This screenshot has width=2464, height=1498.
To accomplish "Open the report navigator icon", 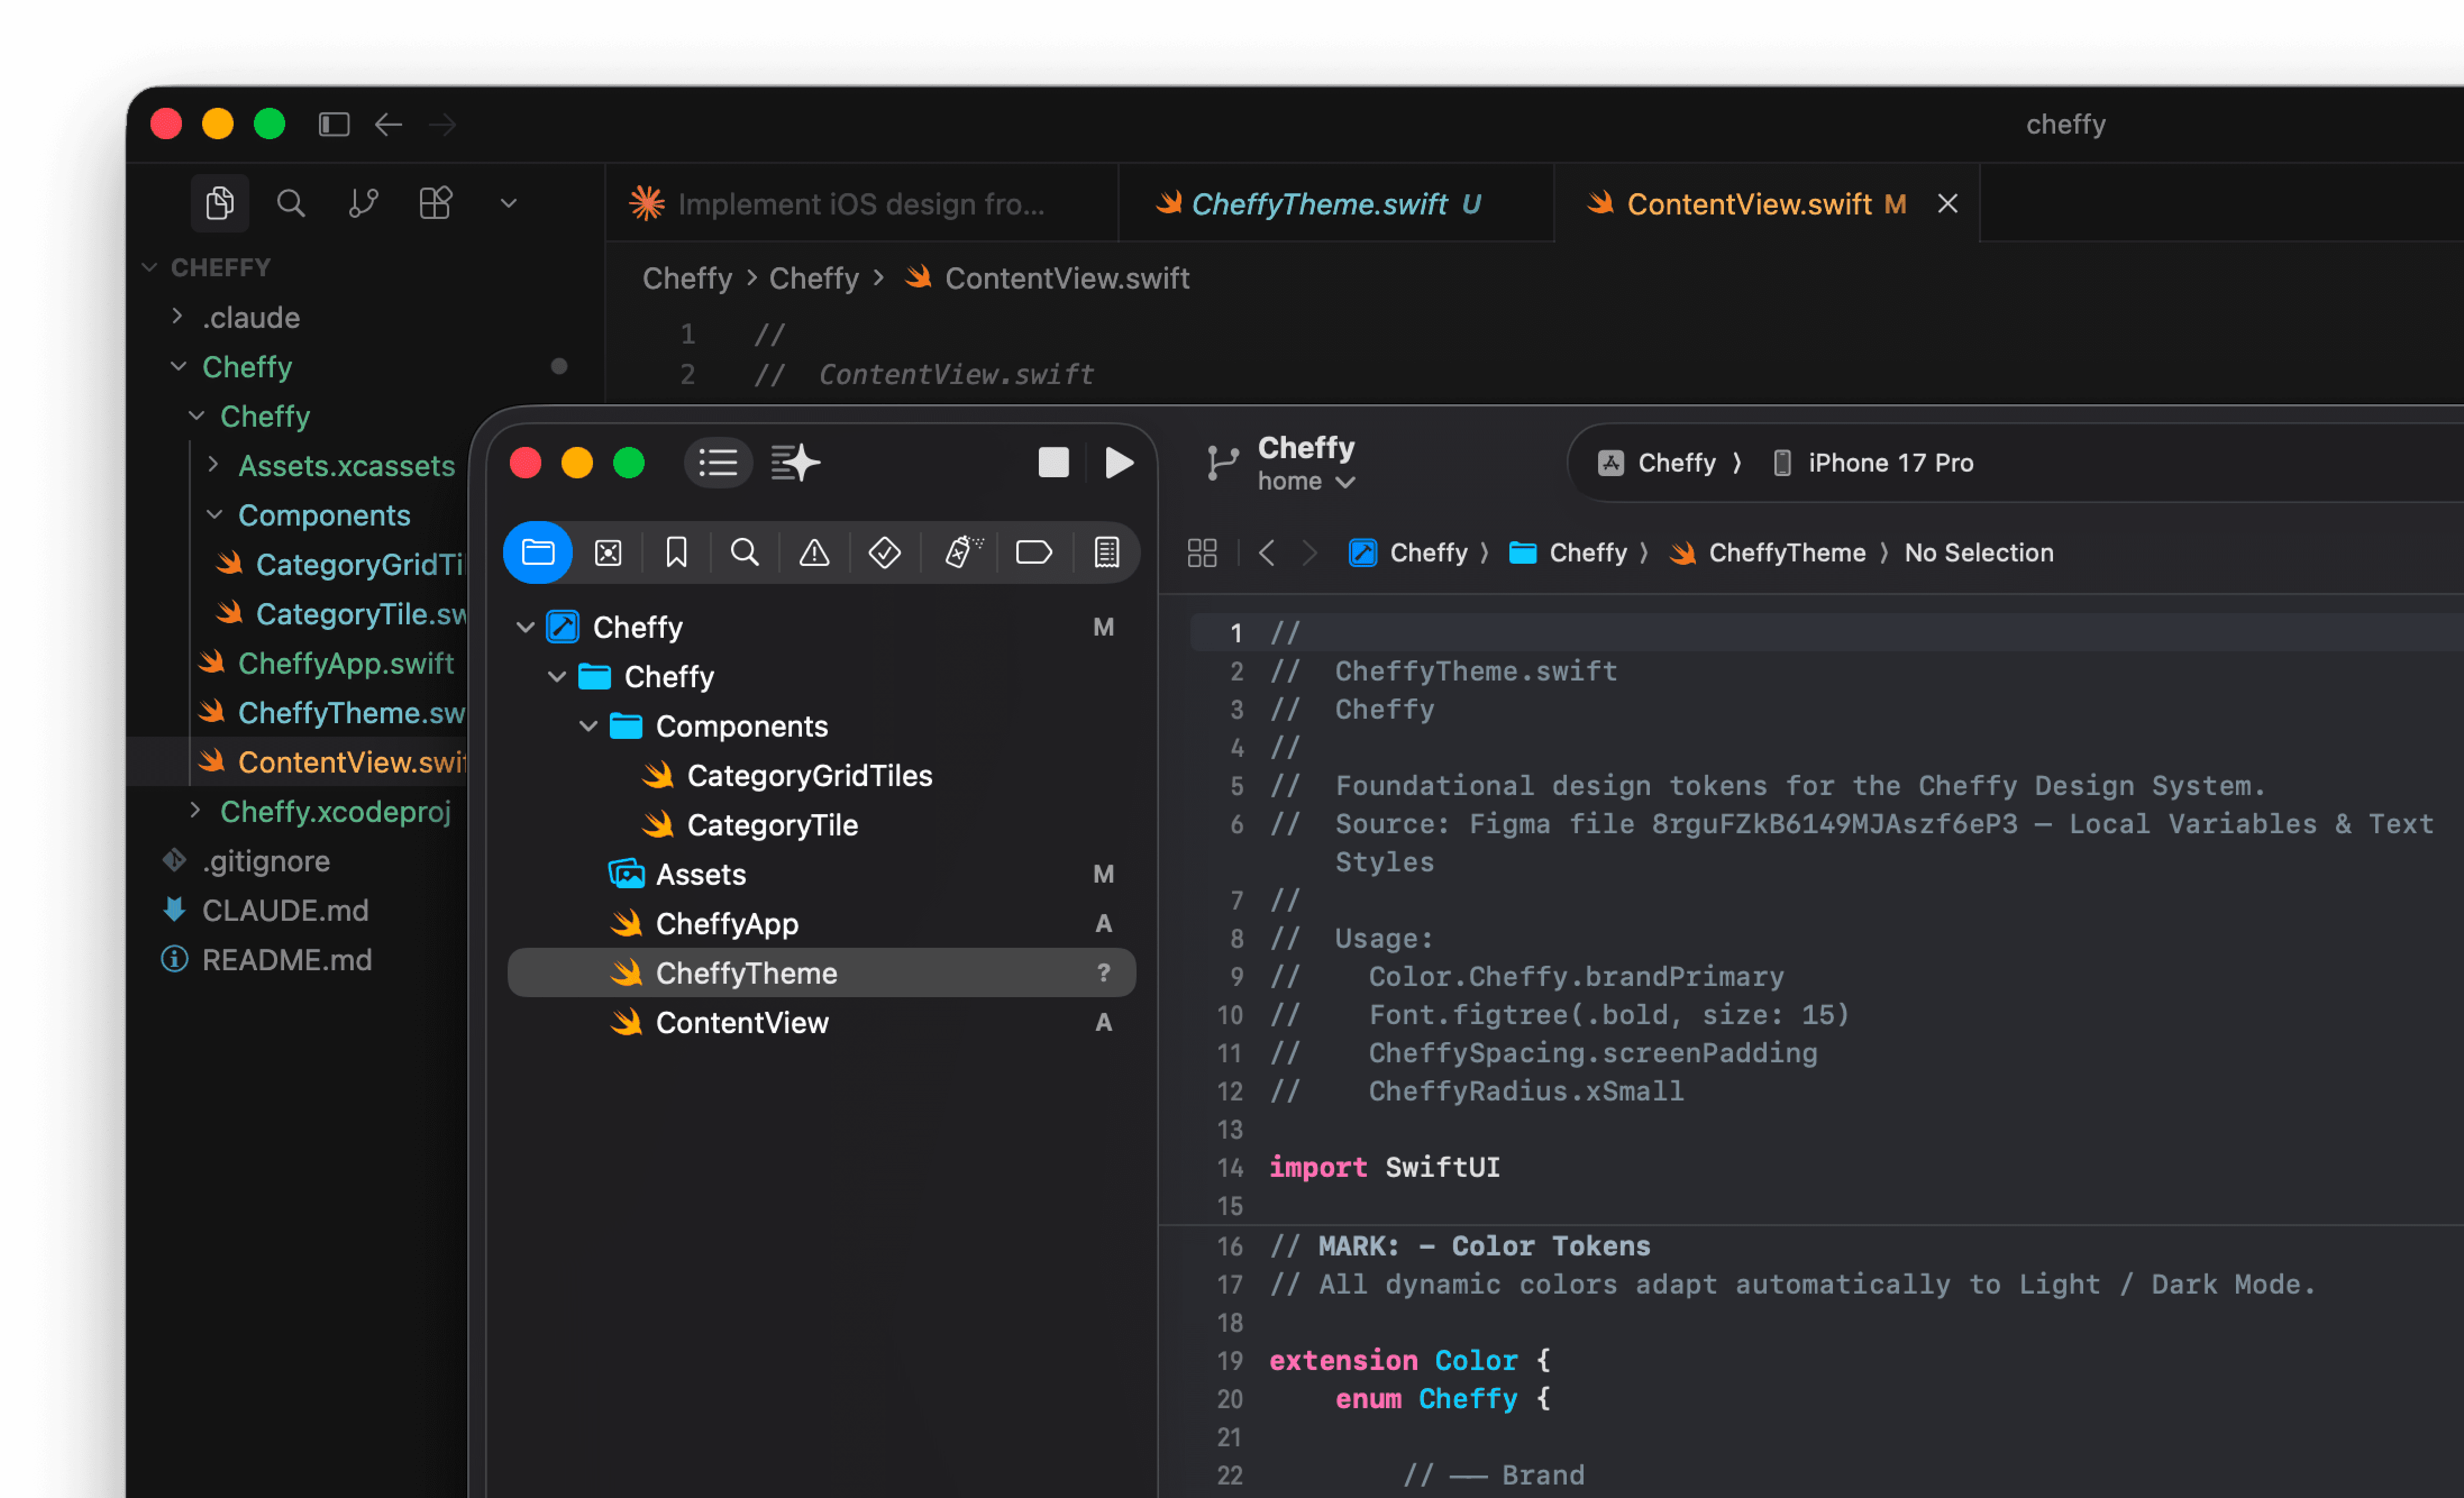I will coord(1106,552).
